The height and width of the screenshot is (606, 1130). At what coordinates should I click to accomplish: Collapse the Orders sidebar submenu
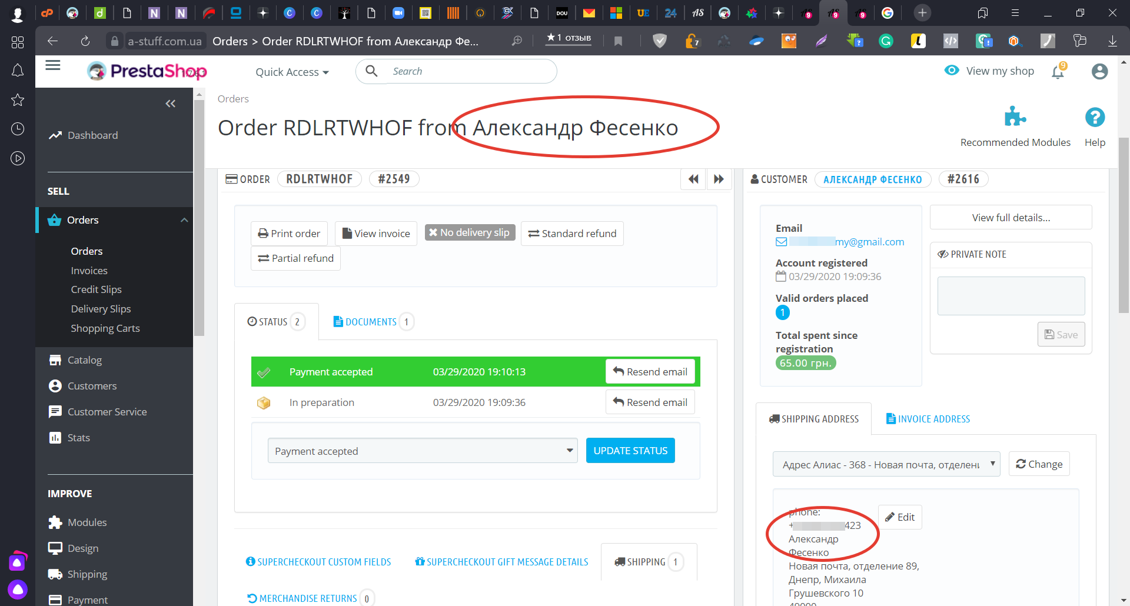(x=184, y=220)
